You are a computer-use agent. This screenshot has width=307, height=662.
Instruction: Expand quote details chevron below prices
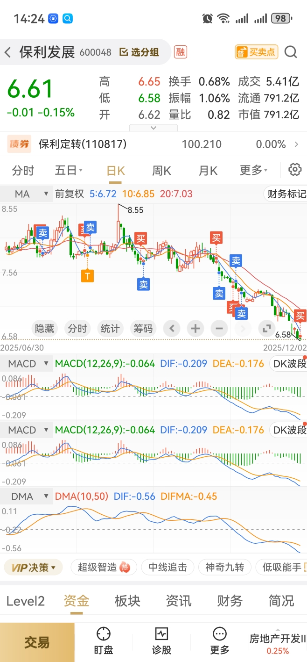(153, 128)
